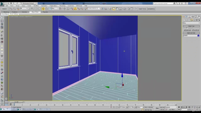Screen dimensions: 201x113
Task: Click the object name input field
Action: click(x=190, y=35)
